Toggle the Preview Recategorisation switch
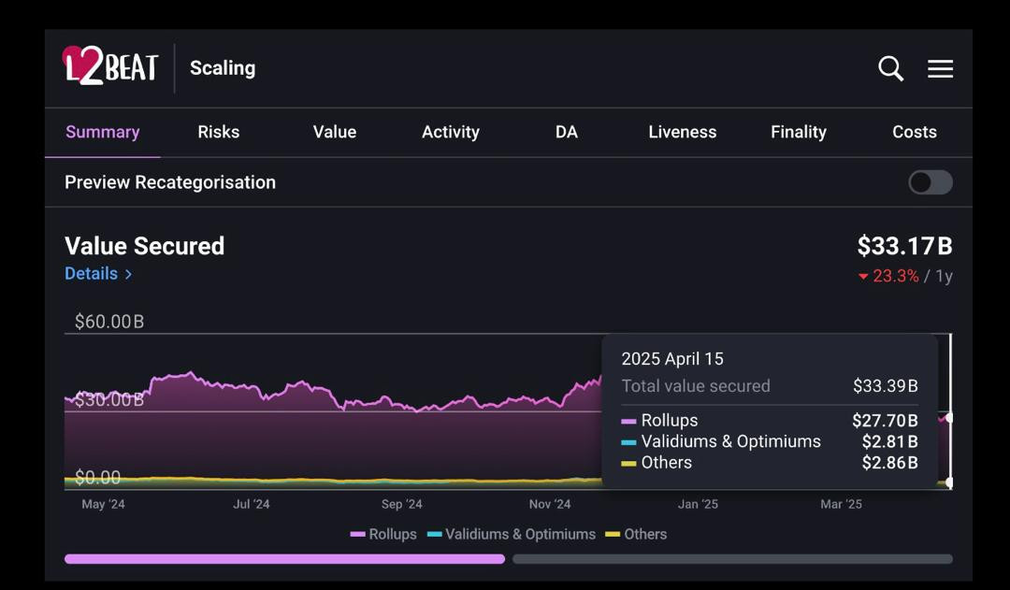Viewport: 1010px width, 590px height. pyautogui.click(x=930, y=182)
